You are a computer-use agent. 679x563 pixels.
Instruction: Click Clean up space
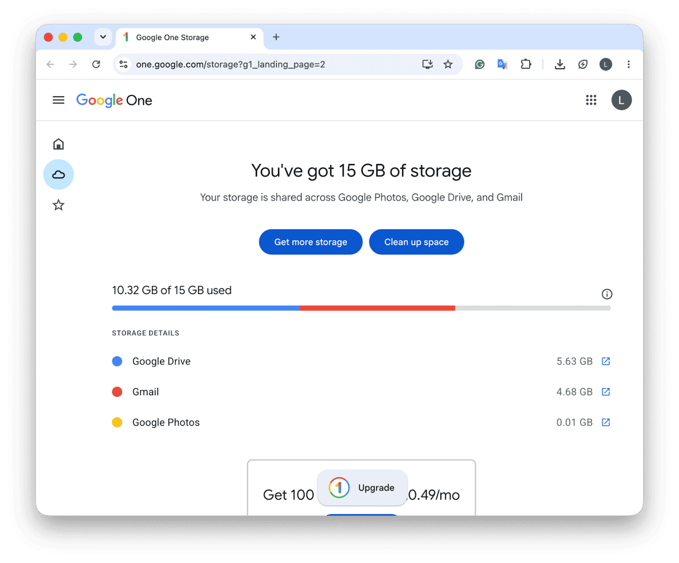coord(417,242)
